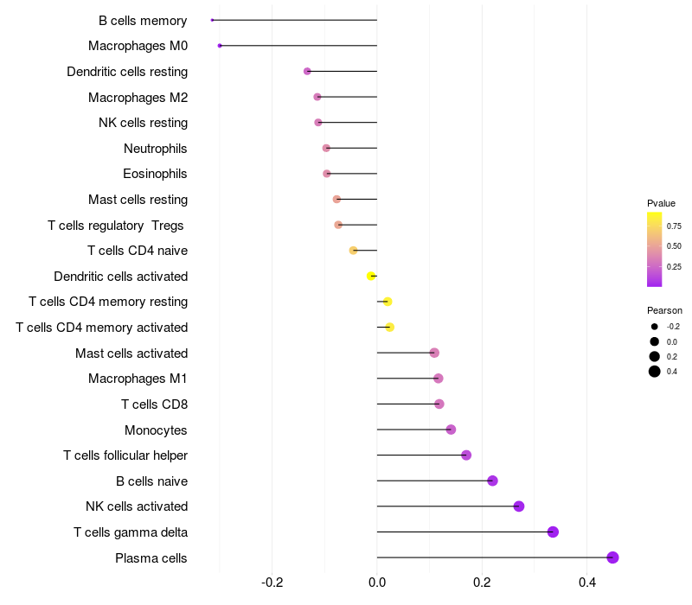Screen dimensions: 692x605
Task: Select the Monocytes lollipop dot
Action: coord(451,430)
